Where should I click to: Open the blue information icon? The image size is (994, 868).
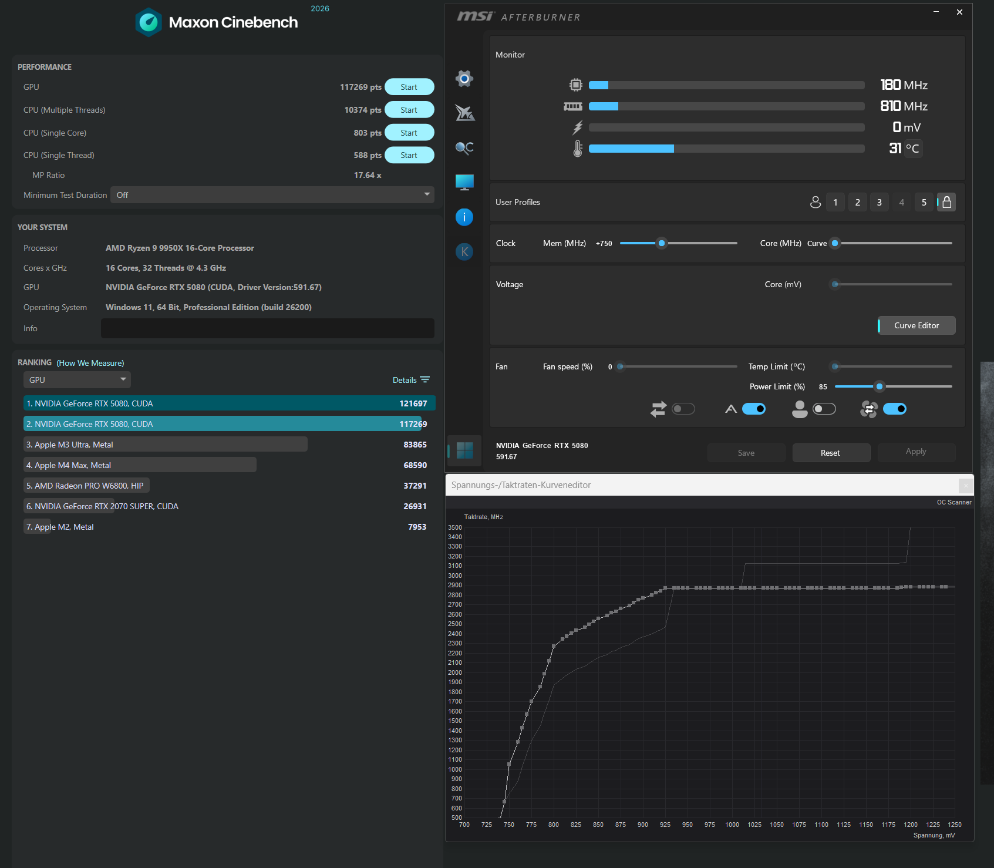click(x=464, y=217)
